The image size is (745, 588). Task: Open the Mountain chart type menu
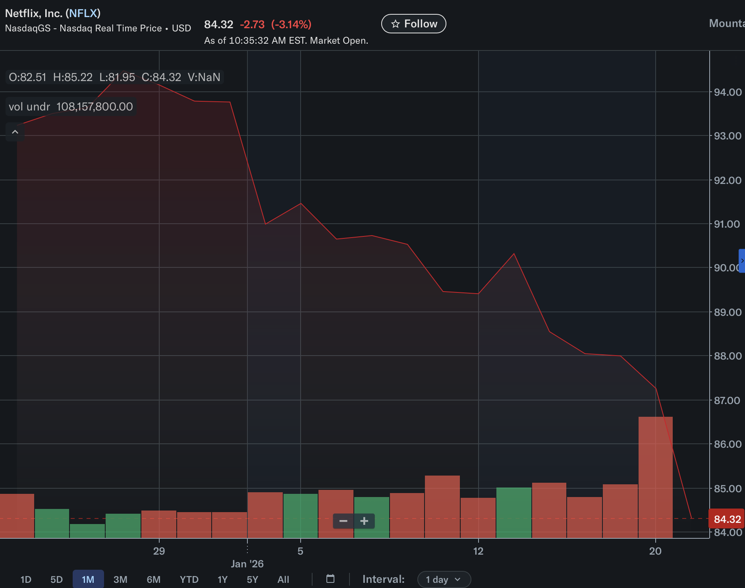click(x=727, y=23)
